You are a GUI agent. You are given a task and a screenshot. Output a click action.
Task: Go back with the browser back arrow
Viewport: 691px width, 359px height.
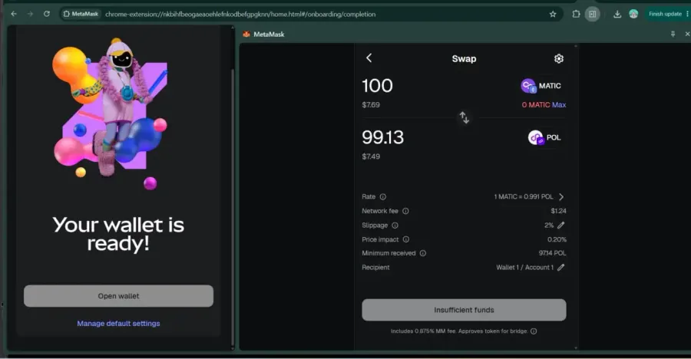pyautogui.click(x=14, y=14)
